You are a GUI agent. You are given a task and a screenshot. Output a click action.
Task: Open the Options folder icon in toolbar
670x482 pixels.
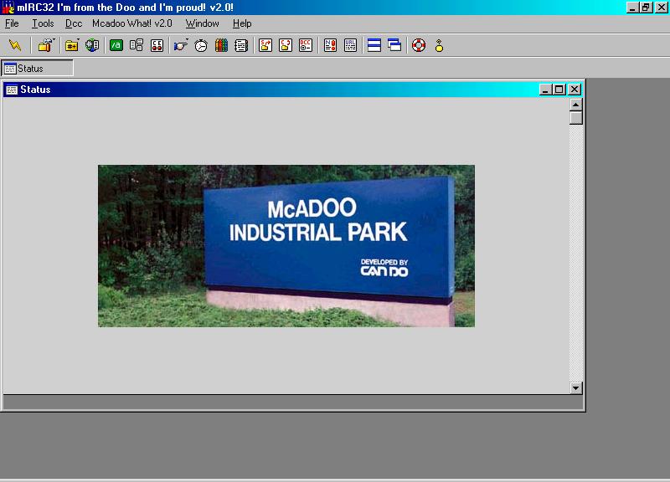click(x=45, y=45)
